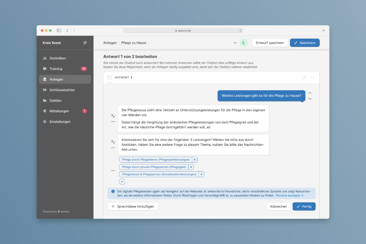The width and height of the screenshot is (366, 244).
Task: Edit the text bubble starting Interessieren Sie sich
Action: click(x=193, y=144)
